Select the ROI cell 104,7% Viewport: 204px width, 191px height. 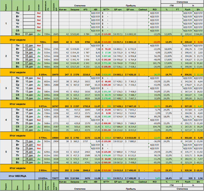[x=154, y=127]
